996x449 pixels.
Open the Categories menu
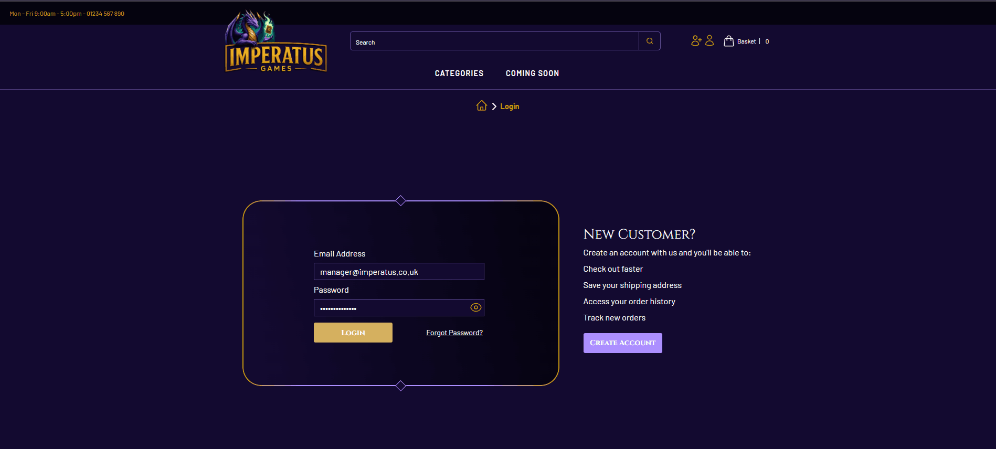click(459, 73)
